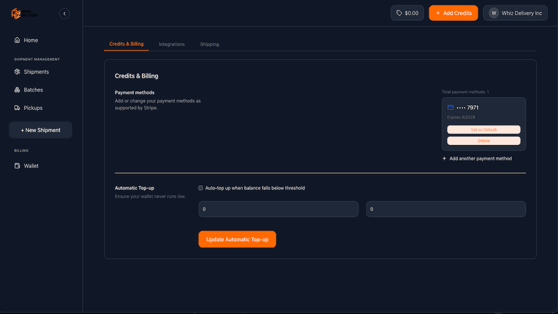The image size is (558, 314).
Task: Click the Wallet icon in Billing
Action: point(17,166)
